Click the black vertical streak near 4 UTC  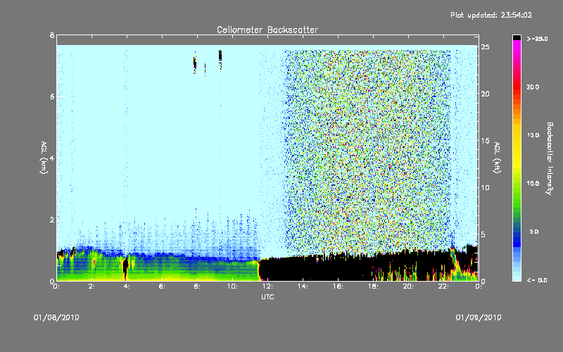pyautogui.click(x=125, y=268)
